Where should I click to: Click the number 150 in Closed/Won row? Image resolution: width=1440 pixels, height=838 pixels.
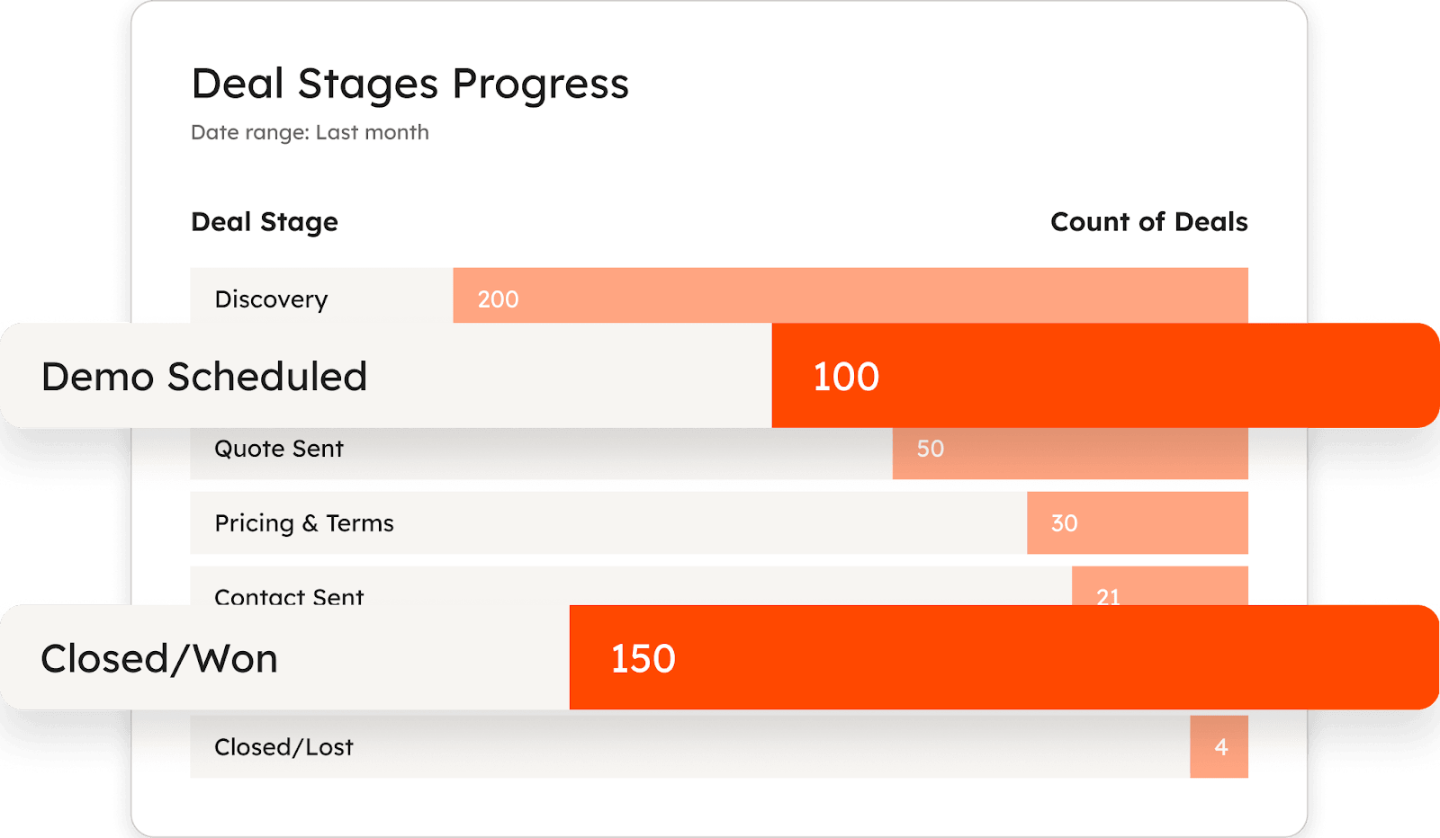(x=643, y=659)
